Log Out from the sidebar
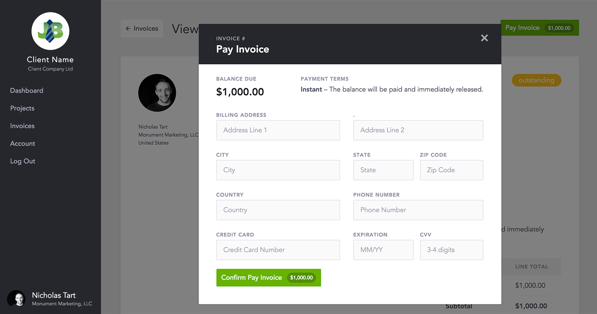 (x=23, y=162)
